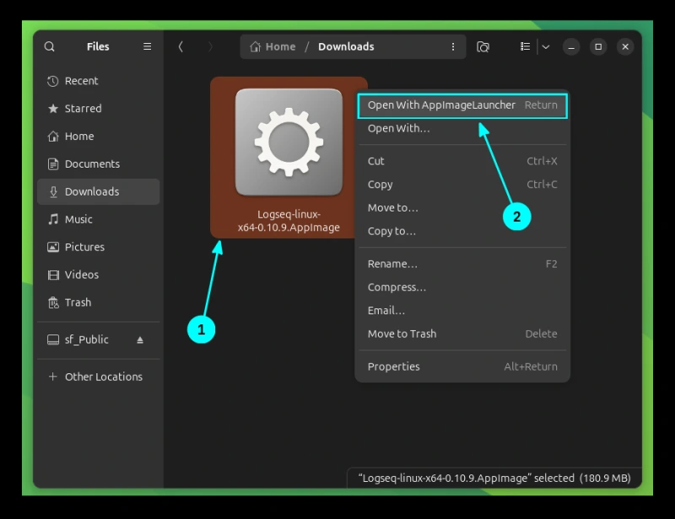Open the hamburger main menu
This screenshot has width=675, height=519.
[147, 47]
